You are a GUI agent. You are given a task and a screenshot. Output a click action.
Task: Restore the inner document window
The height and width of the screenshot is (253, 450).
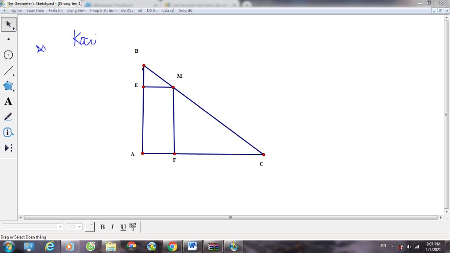440,11
